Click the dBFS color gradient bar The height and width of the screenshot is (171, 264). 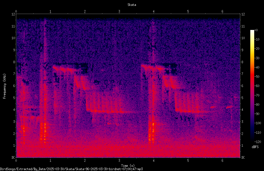coord(252,86)
